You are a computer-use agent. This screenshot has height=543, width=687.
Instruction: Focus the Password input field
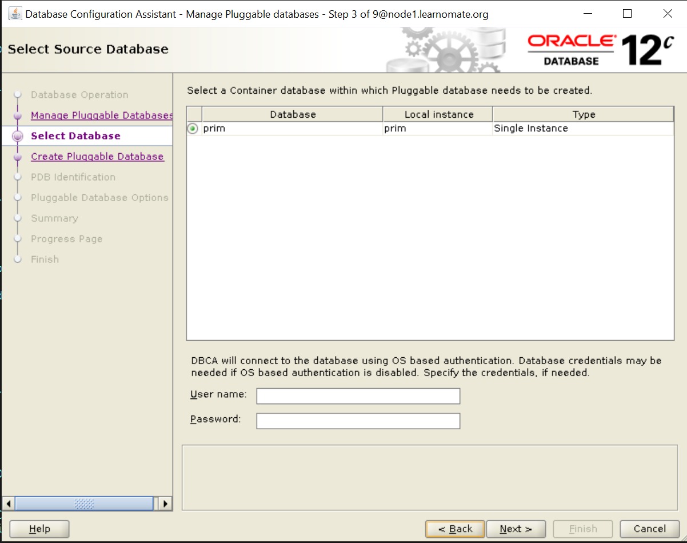pos(358,421)
